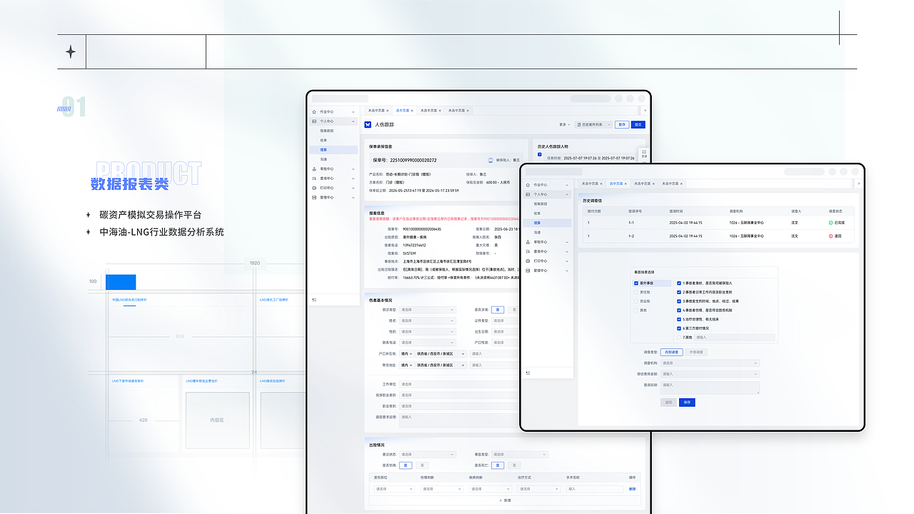
Task: Toggle checkbox 6.第三方赔付情况
Action: 678,328
